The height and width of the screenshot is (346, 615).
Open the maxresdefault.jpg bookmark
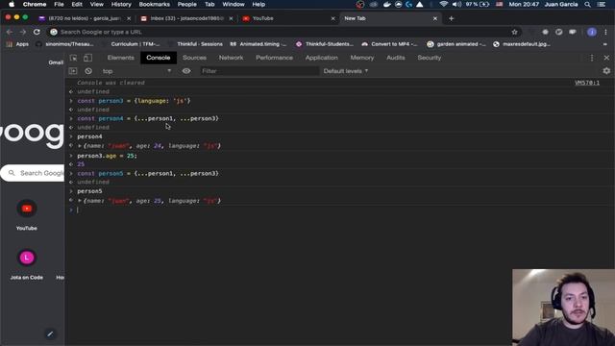[x=522, y=44]
